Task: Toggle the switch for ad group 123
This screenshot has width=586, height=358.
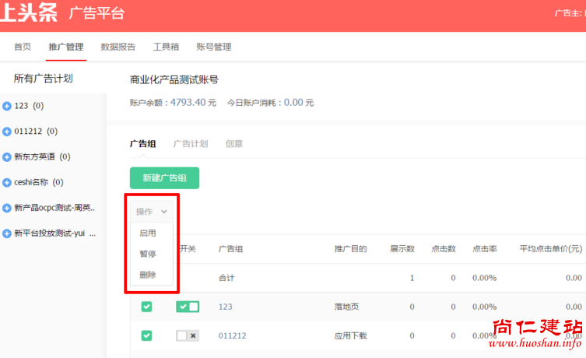Action: coord(187,307)
